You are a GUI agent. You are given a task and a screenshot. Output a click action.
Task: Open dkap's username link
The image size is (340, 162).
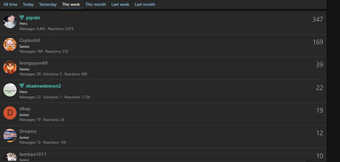pyautogui.click(x=25, y=109)
